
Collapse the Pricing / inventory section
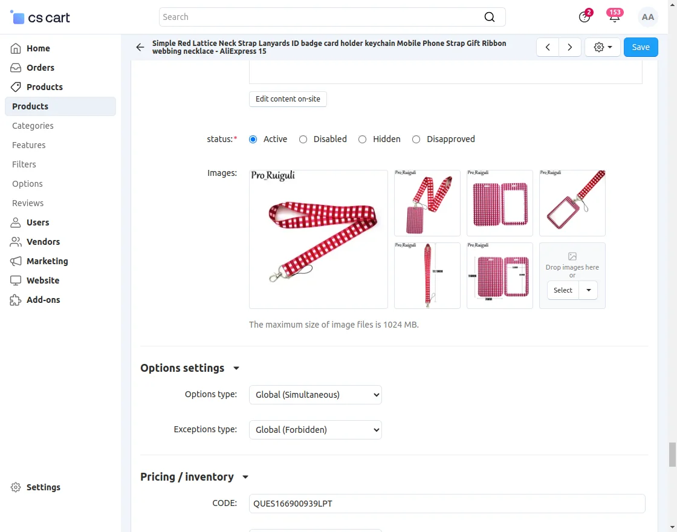pyautogui.click(x=245, y=477)
